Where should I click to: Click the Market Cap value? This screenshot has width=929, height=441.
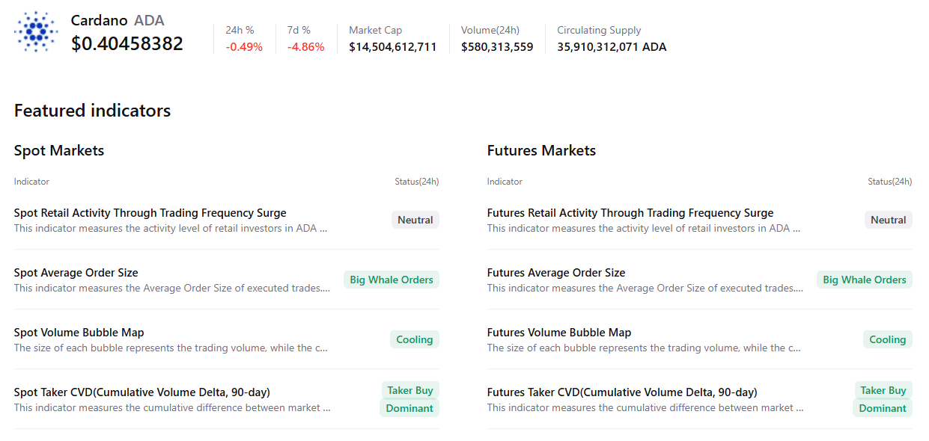coord(392,47)
